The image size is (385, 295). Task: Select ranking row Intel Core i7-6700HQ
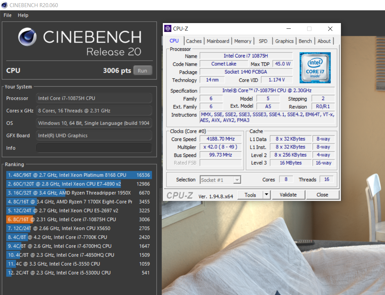click(79, 246)
